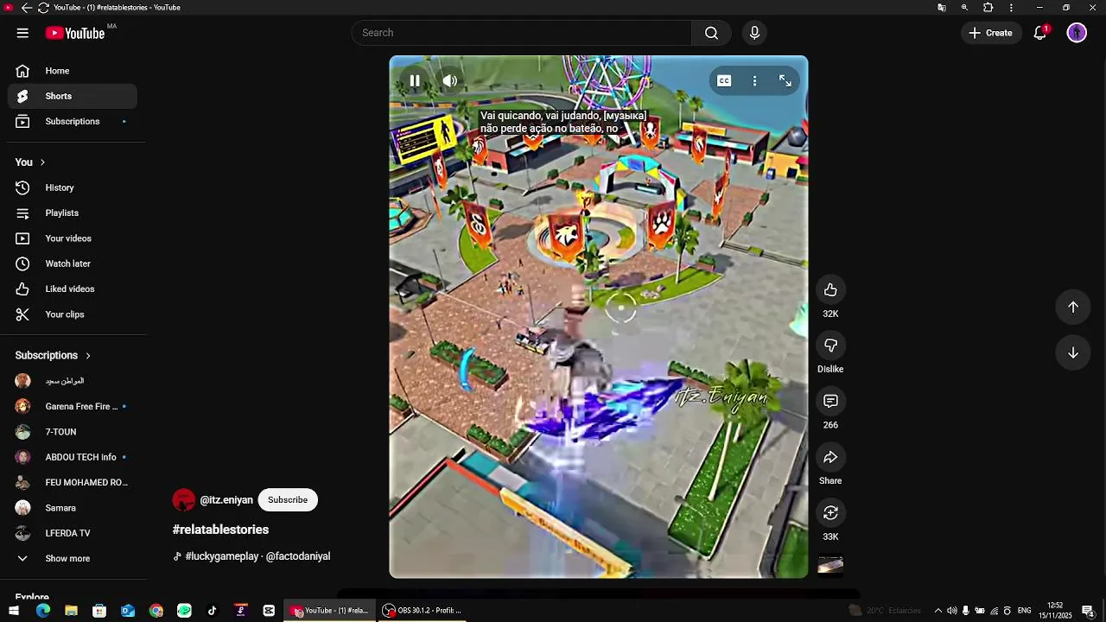This screenshot has width=1106, height=622.
Task: Open Your videos in the sidebar
Action: (x=73, y=238)
